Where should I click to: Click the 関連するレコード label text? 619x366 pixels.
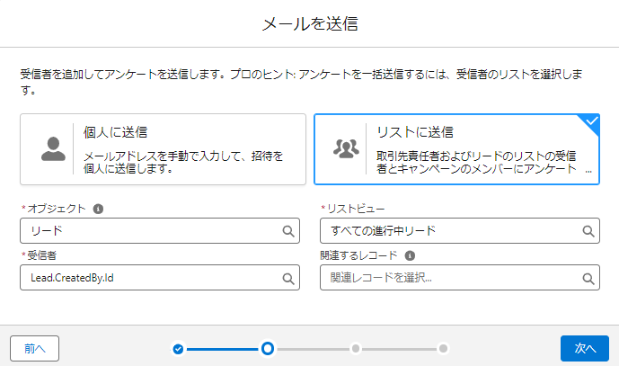click(358, 255)
